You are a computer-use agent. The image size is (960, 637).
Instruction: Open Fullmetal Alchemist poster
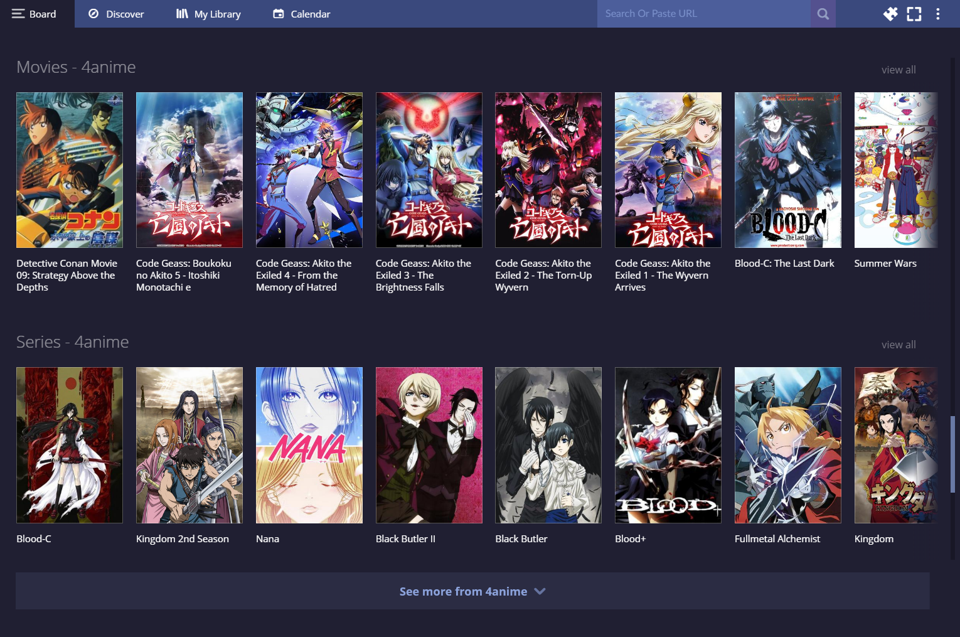coord(788,446)
